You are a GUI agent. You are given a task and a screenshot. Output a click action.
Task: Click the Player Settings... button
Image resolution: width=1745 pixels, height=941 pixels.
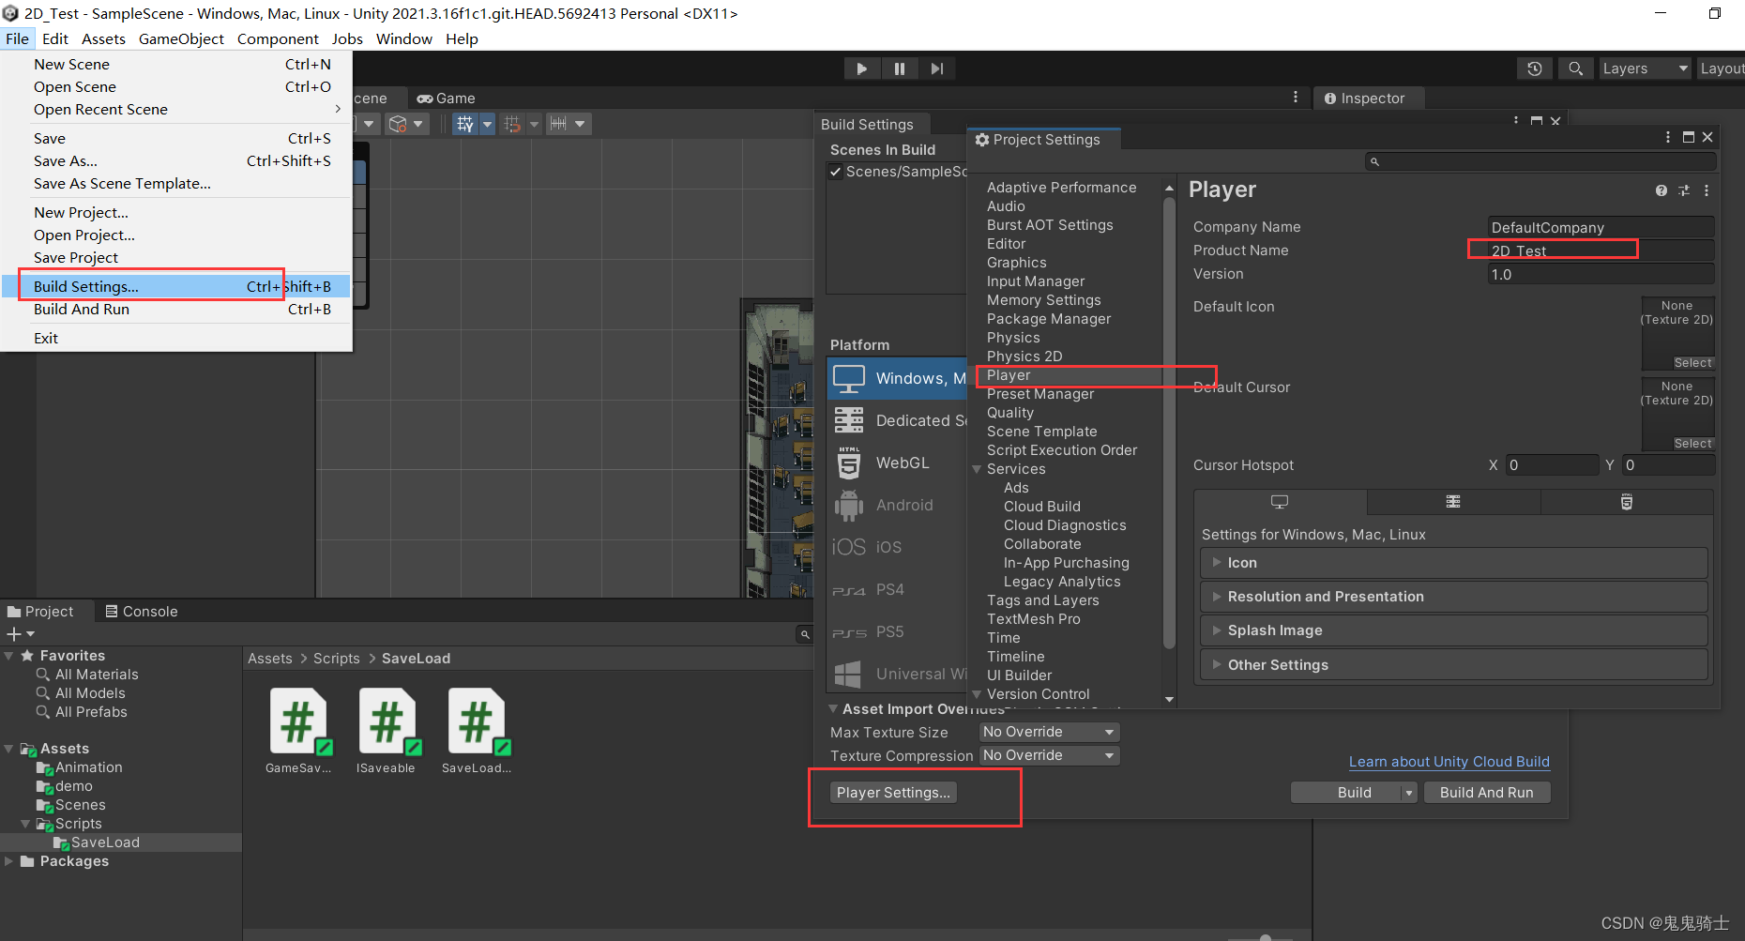tap(893, 793)
